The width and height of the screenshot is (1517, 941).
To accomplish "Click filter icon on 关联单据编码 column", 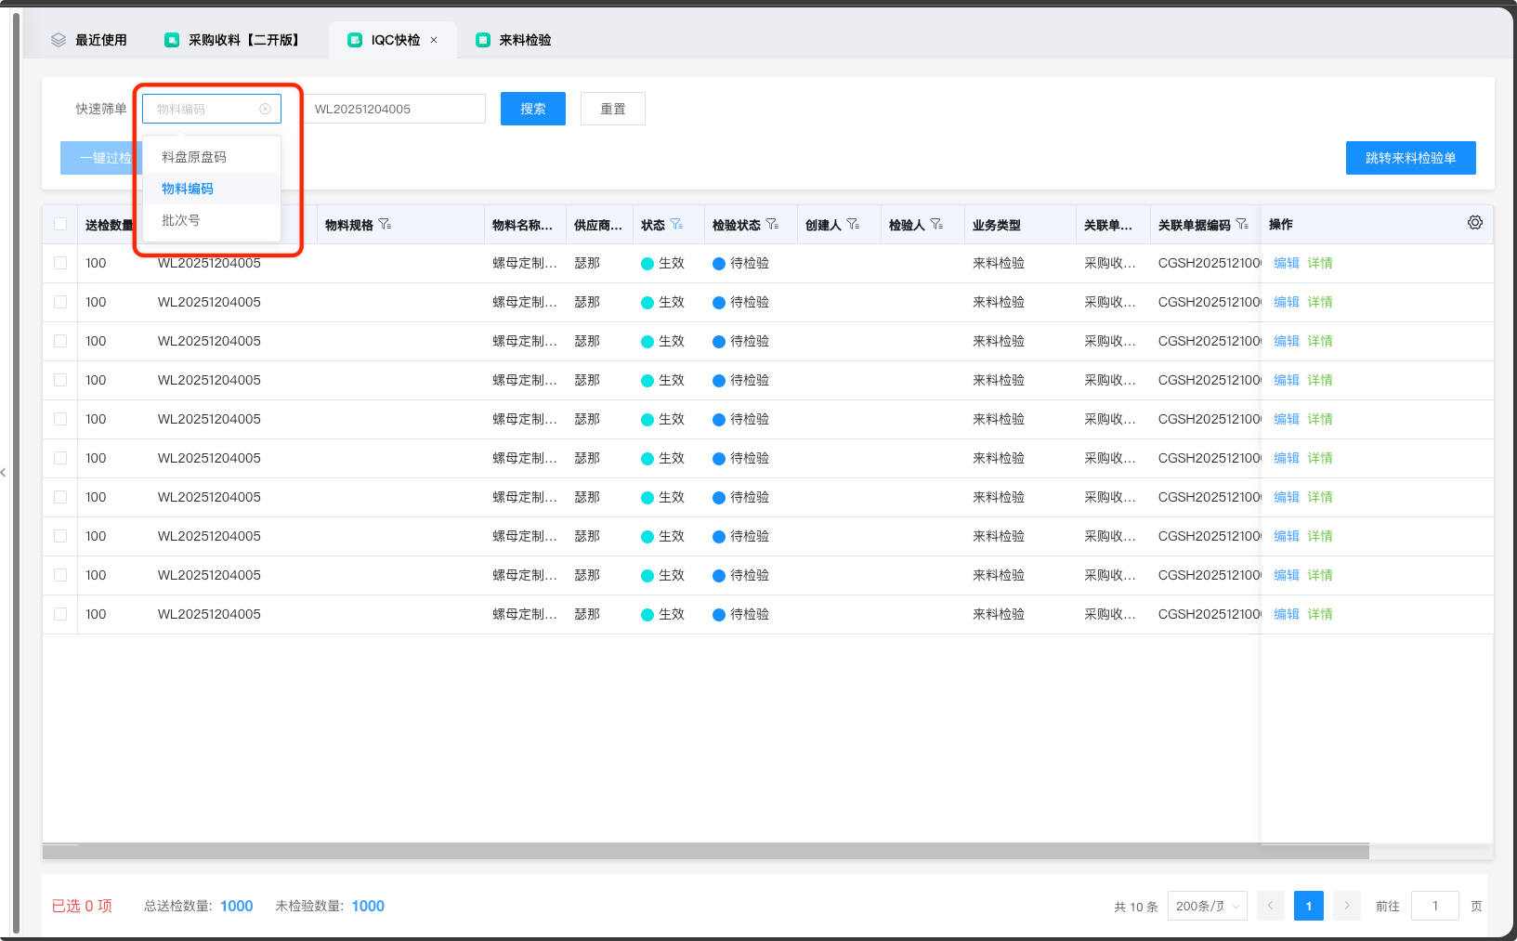I will (1242, 225).
